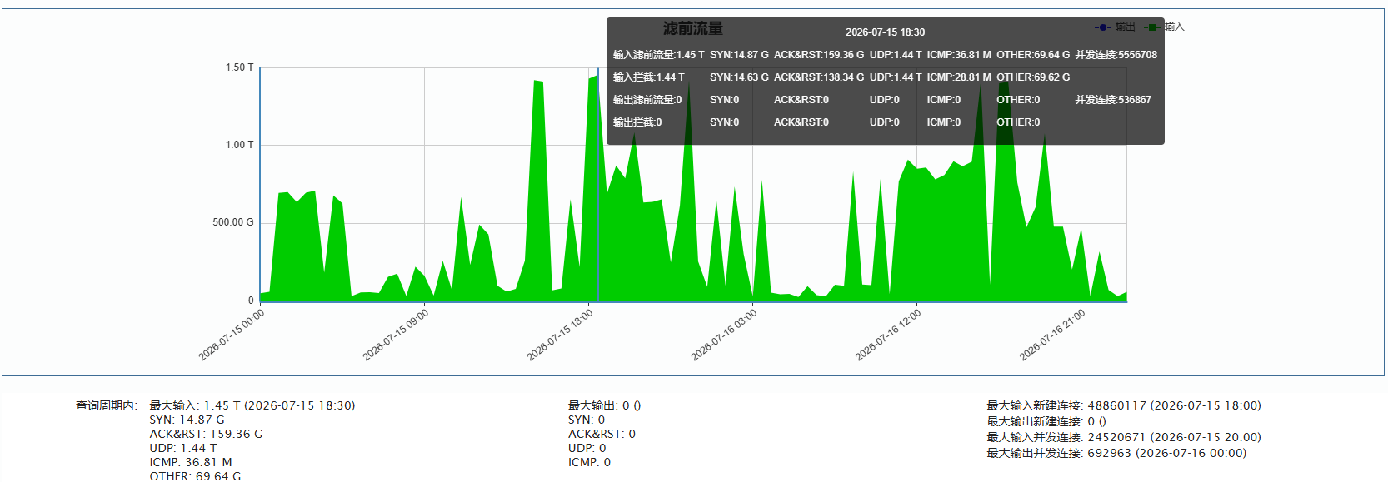
Task: Click x-axis label 2026-07-16 03:00
Action: [x=723, y=335]
